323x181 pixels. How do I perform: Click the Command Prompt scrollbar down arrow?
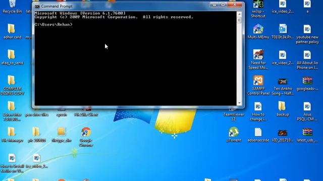(x=239, y=103)
